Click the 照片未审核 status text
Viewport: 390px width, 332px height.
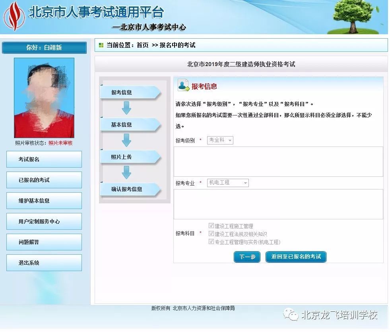tap(60, 143)
